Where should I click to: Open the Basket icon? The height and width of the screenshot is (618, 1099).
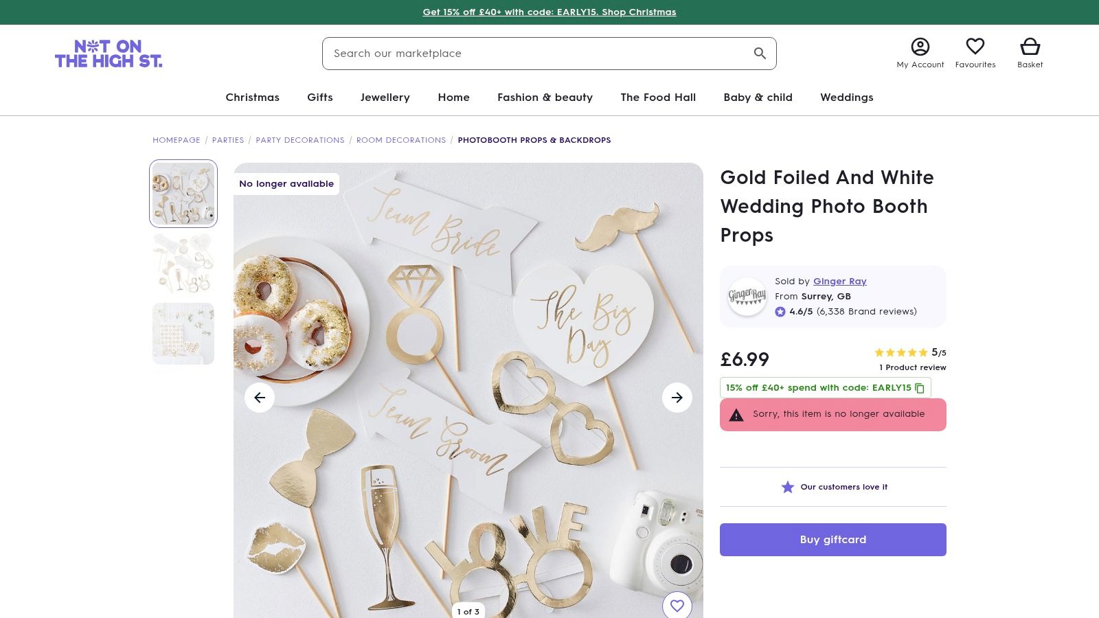(x=1030, y=47)
